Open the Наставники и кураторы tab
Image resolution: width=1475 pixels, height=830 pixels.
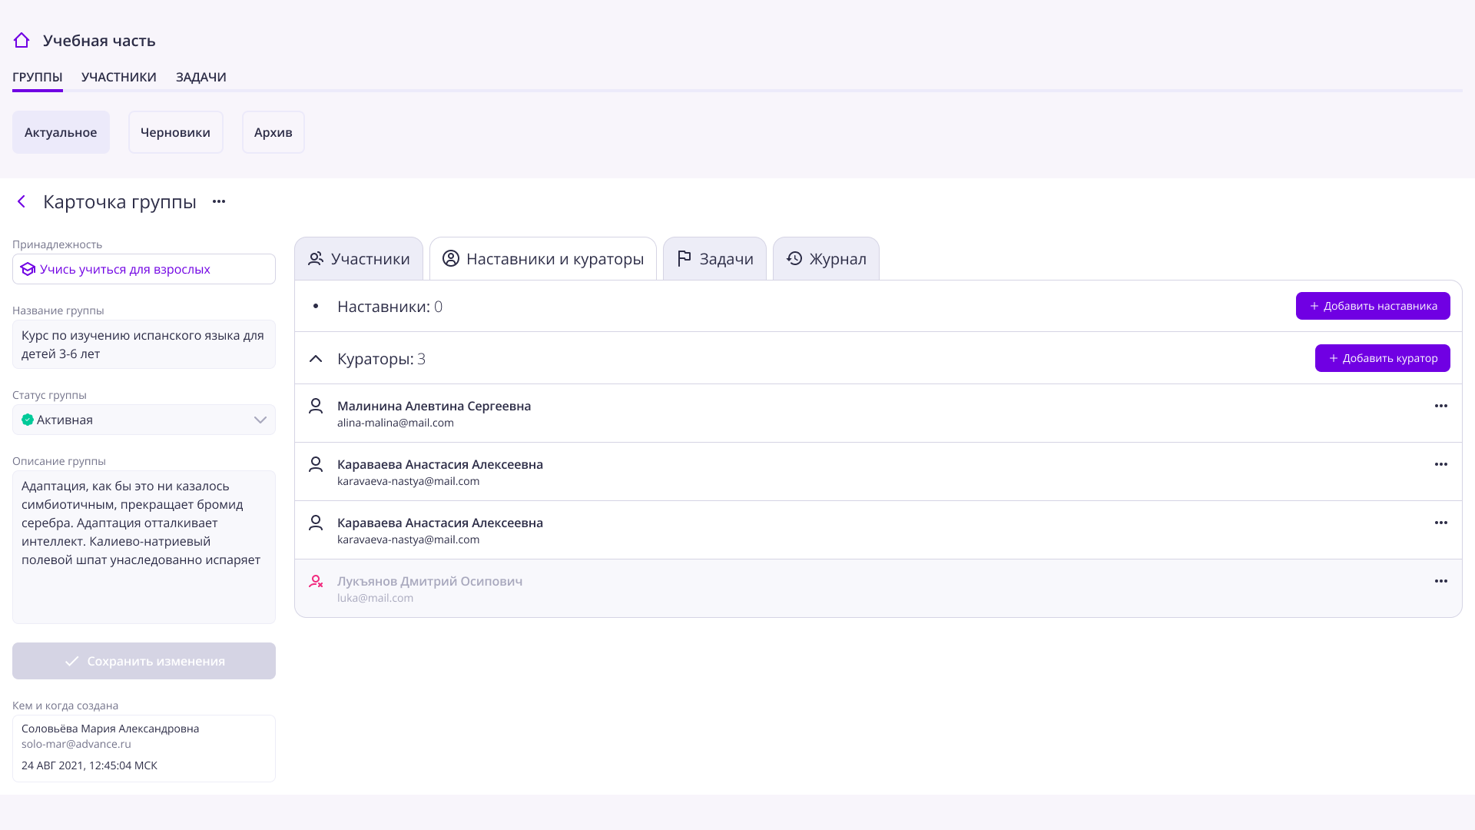[x=543, y=258]
